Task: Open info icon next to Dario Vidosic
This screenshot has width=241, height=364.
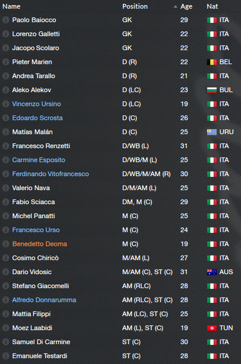Action: point(6,272)
